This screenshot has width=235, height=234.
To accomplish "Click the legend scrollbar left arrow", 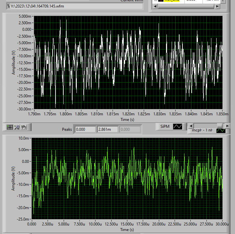I will tap(190, 126).
